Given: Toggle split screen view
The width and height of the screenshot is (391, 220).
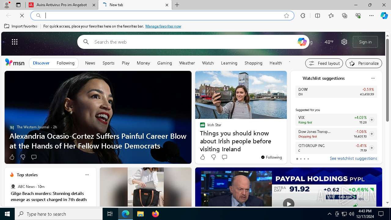Looking at the screenshot, I should [317, 16].
